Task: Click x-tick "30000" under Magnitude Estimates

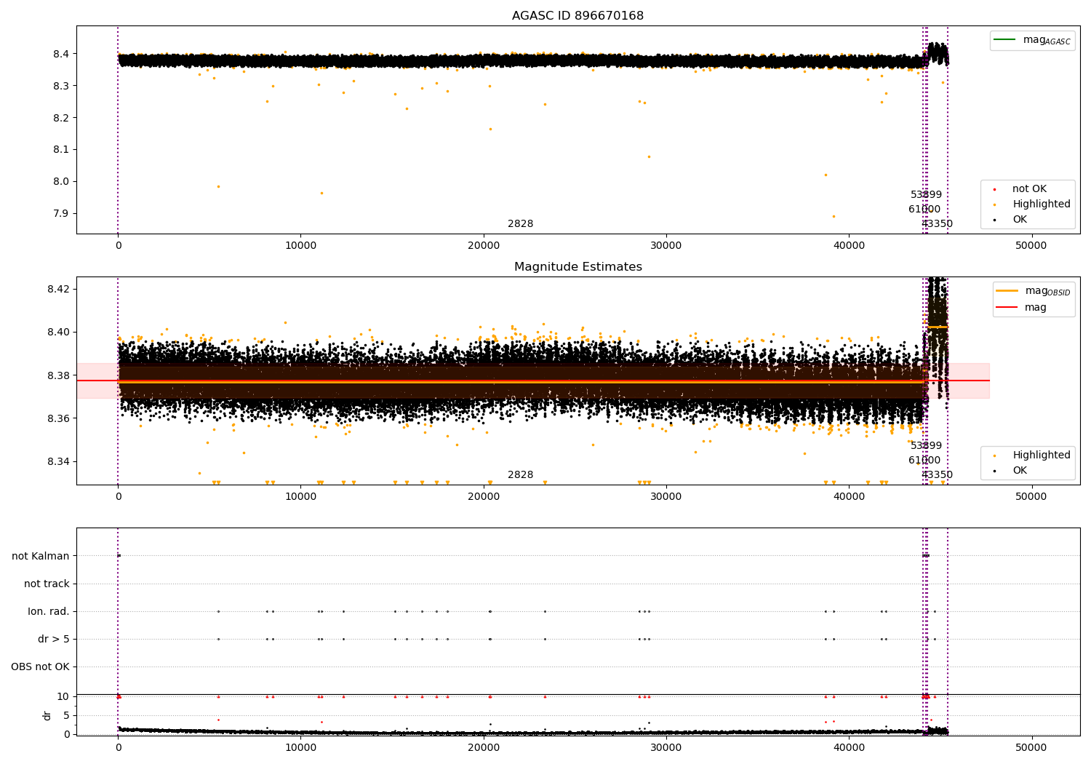Action: tap(666, 497)
